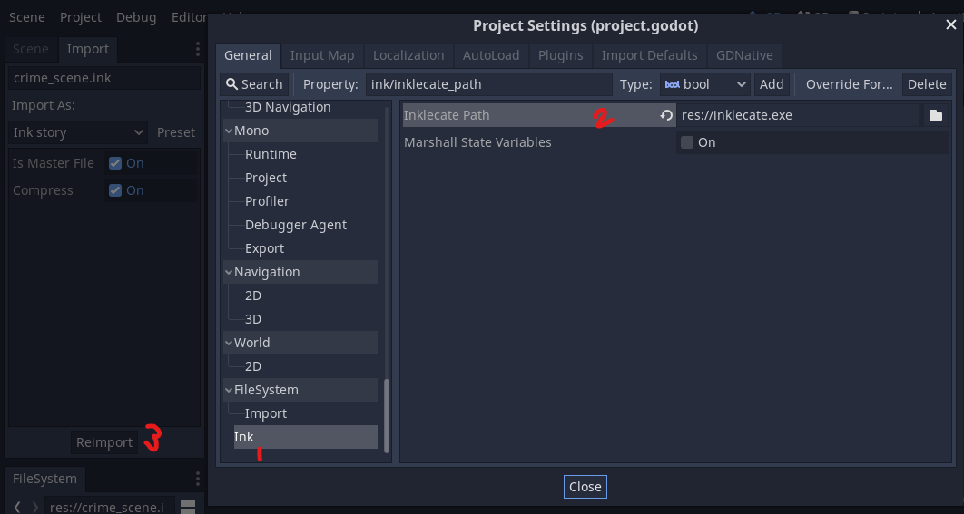
Task: Open the Type bool dropdown
Action: 705,84
